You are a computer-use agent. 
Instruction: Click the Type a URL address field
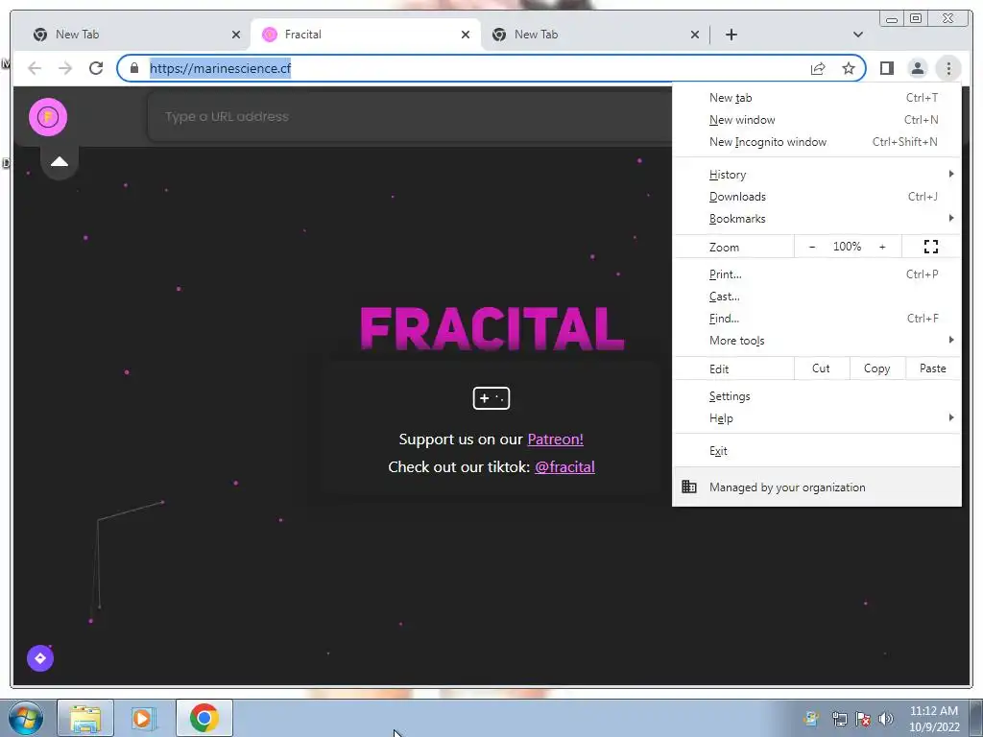pyautogui.click(x=409, y=116)
